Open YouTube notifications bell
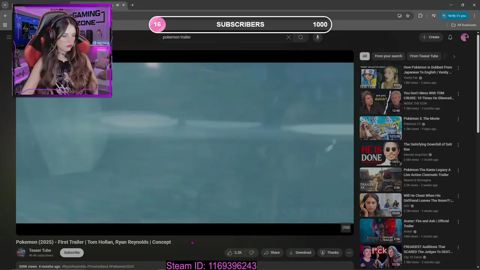Screen dimensions: 480x270 450,37
